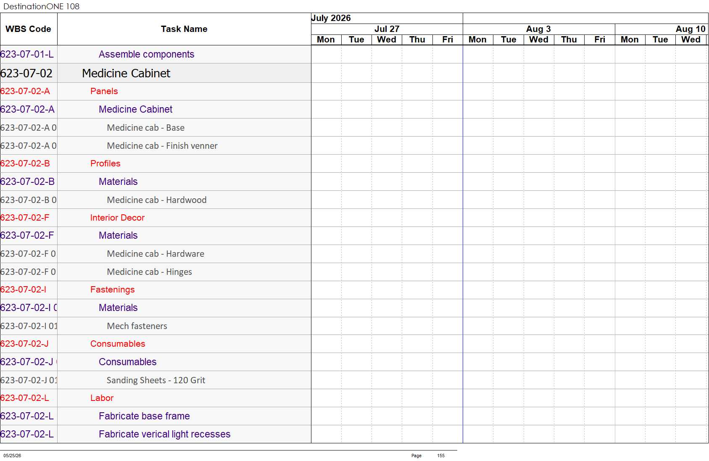Viewport: 709px width, 461px height.
Task: Click the red Consumables task name
Action: point(118,344)
